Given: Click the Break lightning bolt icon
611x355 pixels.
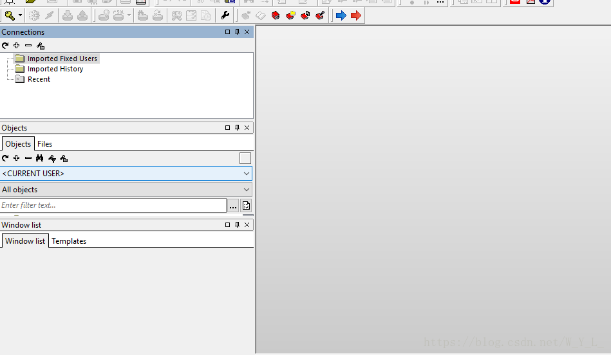Looking at the screenshot, I should click(x=49, y=15).
